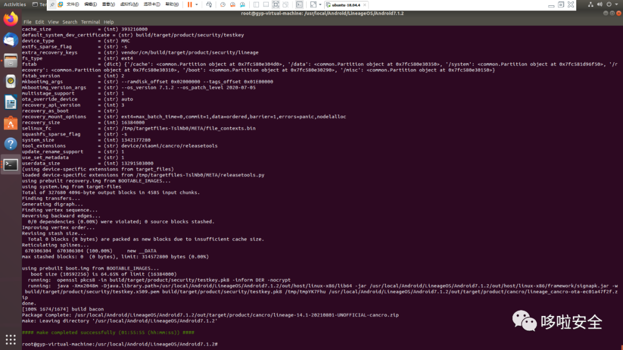The width and height of the screenshot is (623, 350).
Task: Revert to snapshot toolbar icon
Action: 232,5
